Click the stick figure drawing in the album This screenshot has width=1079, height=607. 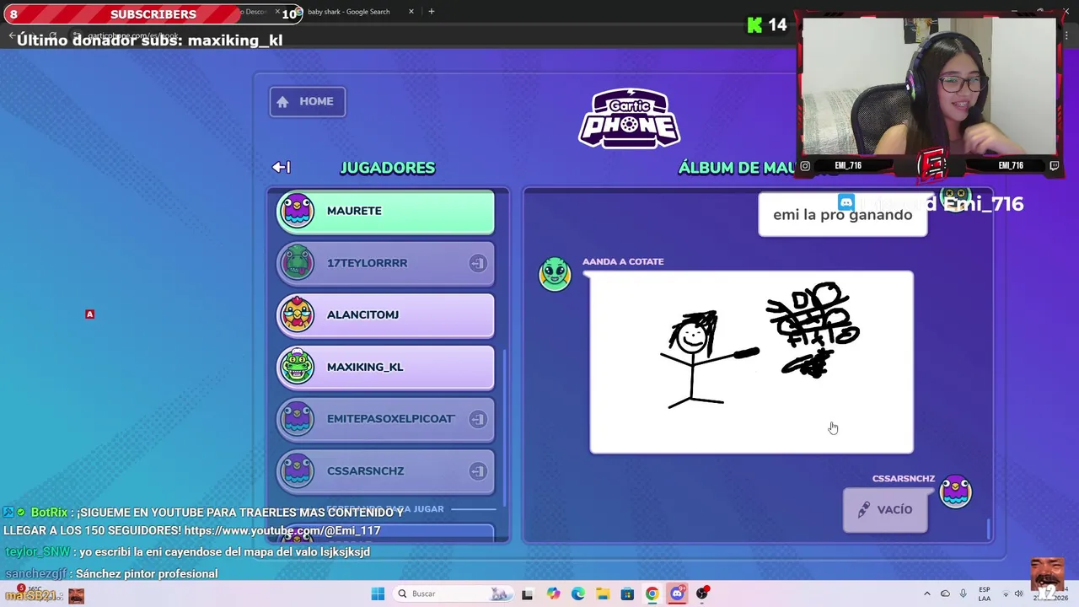pyautogui.click(x=751, y=362)
